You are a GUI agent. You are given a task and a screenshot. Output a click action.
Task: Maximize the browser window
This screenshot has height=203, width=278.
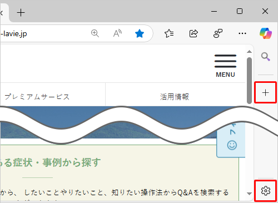click(x=240, y=11)
